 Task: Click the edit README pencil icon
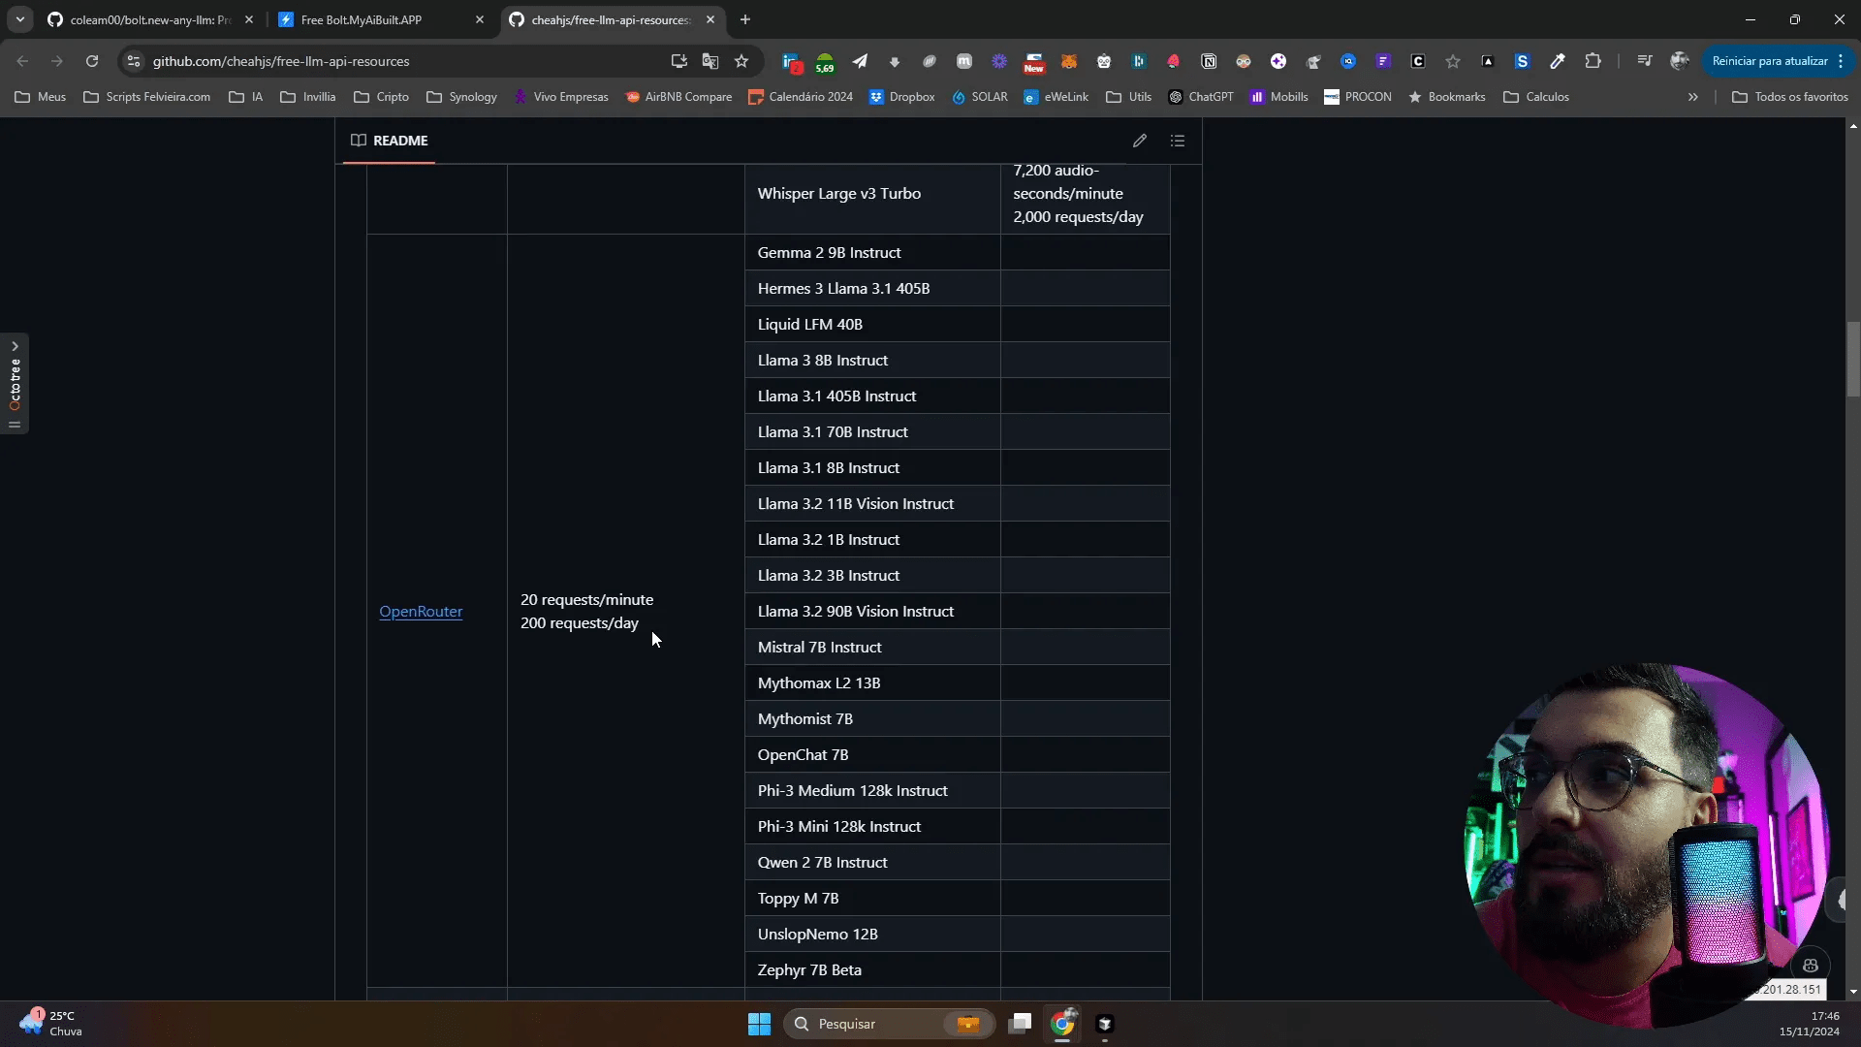(x=1140, y=141)
